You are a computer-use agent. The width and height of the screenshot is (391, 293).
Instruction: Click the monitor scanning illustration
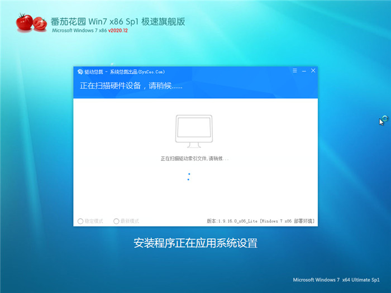[x=194, y=131]
